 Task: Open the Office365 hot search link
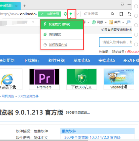132,52
